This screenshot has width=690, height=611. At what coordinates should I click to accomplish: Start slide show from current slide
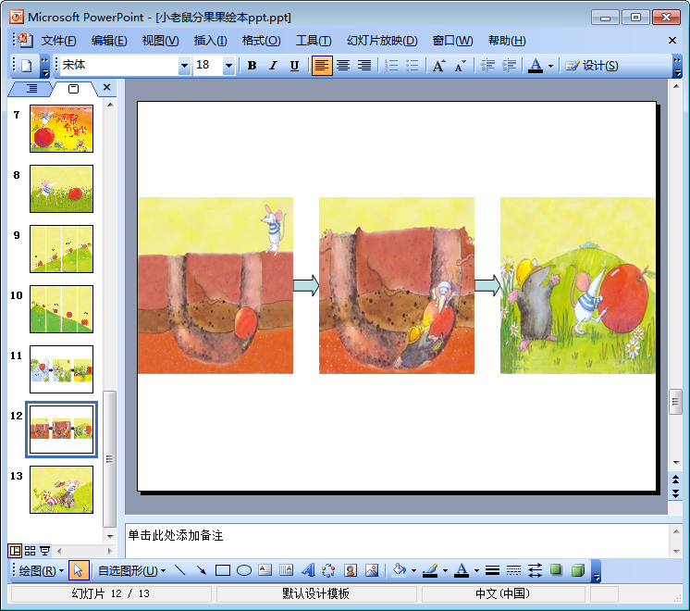44,551
